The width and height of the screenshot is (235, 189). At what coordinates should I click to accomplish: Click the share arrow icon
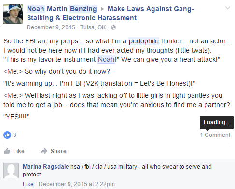[x=44, y=151]
